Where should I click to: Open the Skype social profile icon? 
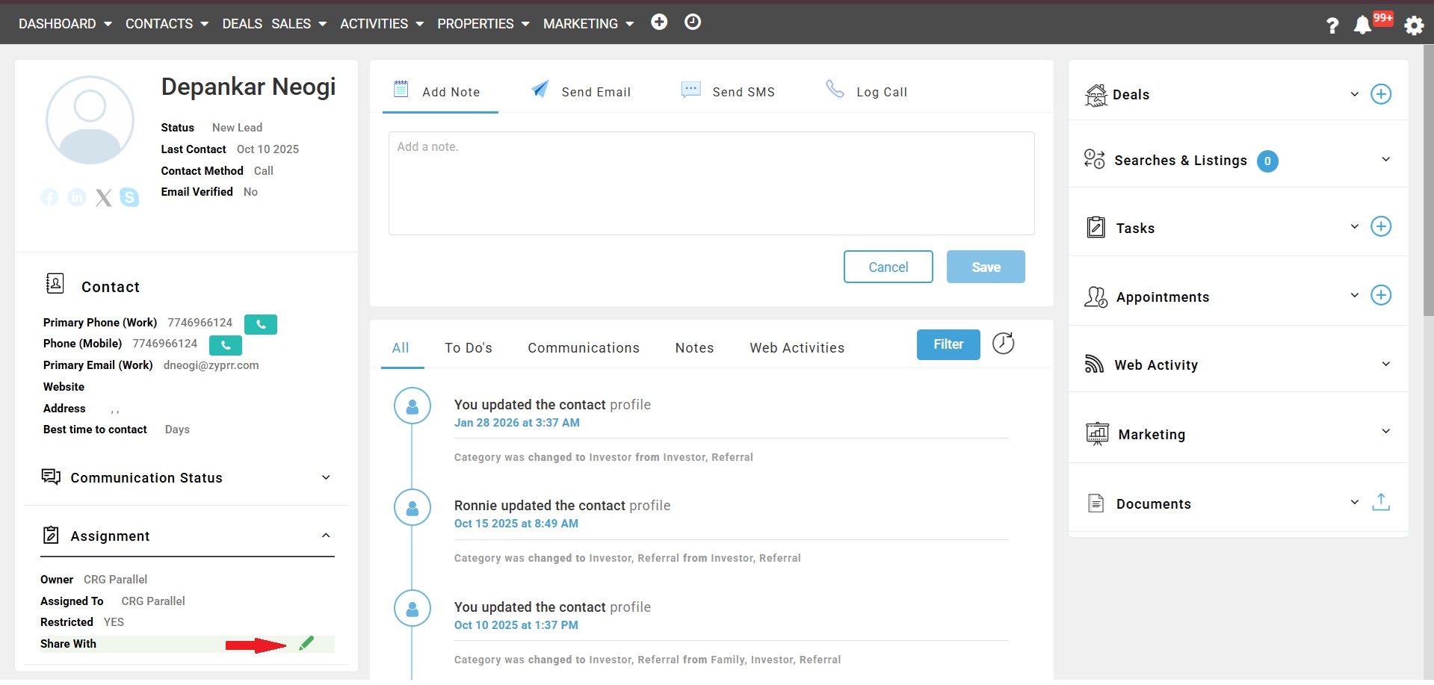129,197
